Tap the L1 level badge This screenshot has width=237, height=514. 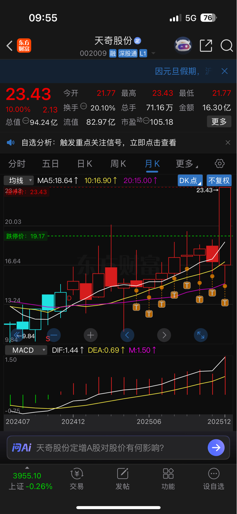[x=143, y=53]
